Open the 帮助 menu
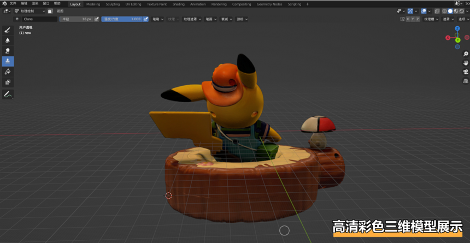 pos(57,4)
